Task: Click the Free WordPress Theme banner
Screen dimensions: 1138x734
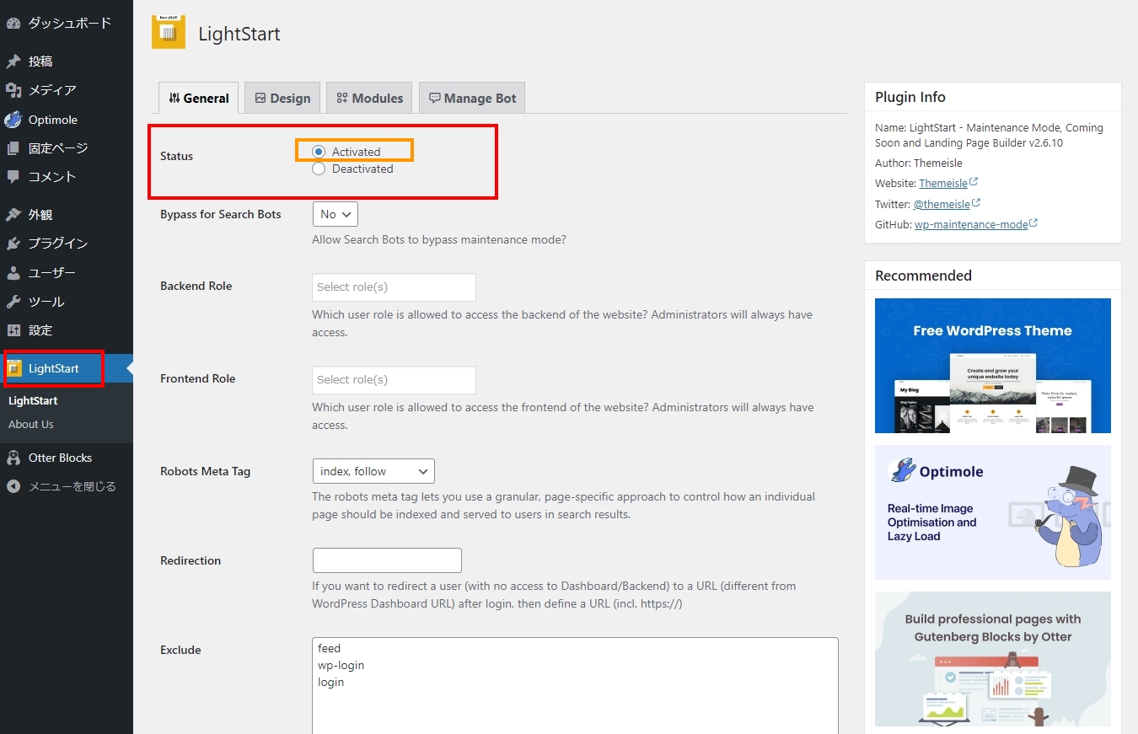Action: coord(992,366)
